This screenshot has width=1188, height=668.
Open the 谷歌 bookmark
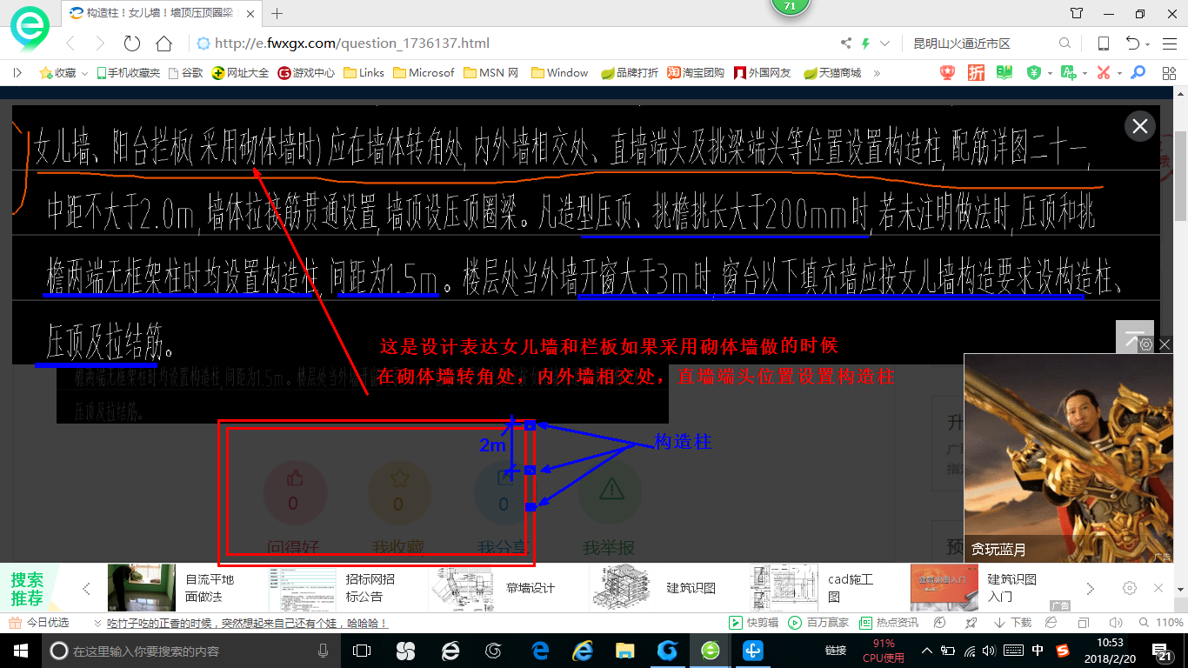[x=185, y=73]
